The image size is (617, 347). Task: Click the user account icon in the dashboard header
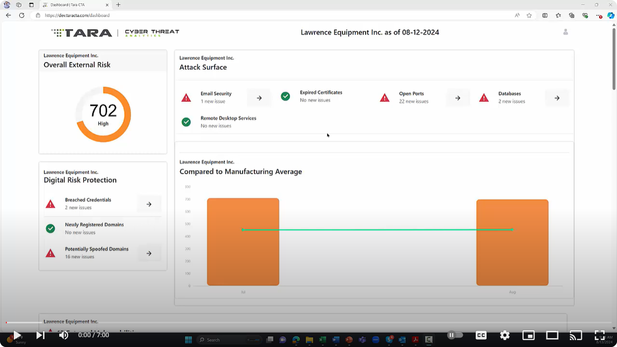[566, 32]
